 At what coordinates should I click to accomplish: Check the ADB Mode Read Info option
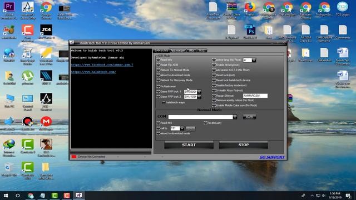pos(159,60)
